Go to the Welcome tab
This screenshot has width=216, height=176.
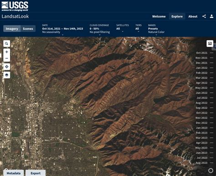[159, 16]
